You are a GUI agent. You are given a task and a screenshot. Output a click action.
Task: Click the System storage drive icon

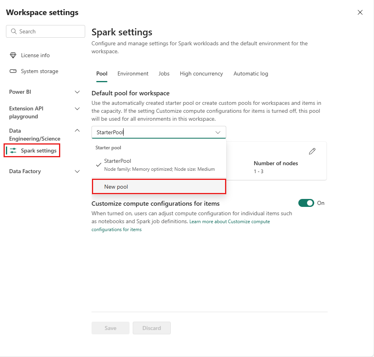pyautogui.click(x=13, y=71)
